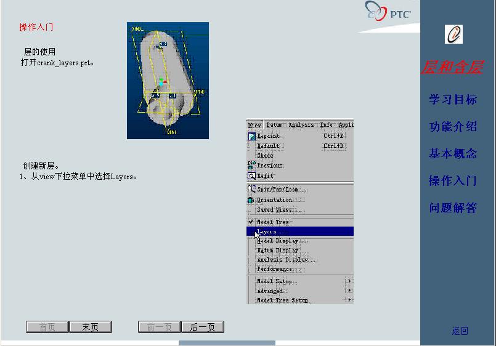The height and width of the screenshot is (346, 496).
Task: Click the red swirl logo icon in sidebar
Action: pos(453,34)
